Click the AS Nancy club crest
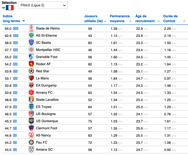This screenshot has height=155, width=188. 31,135
